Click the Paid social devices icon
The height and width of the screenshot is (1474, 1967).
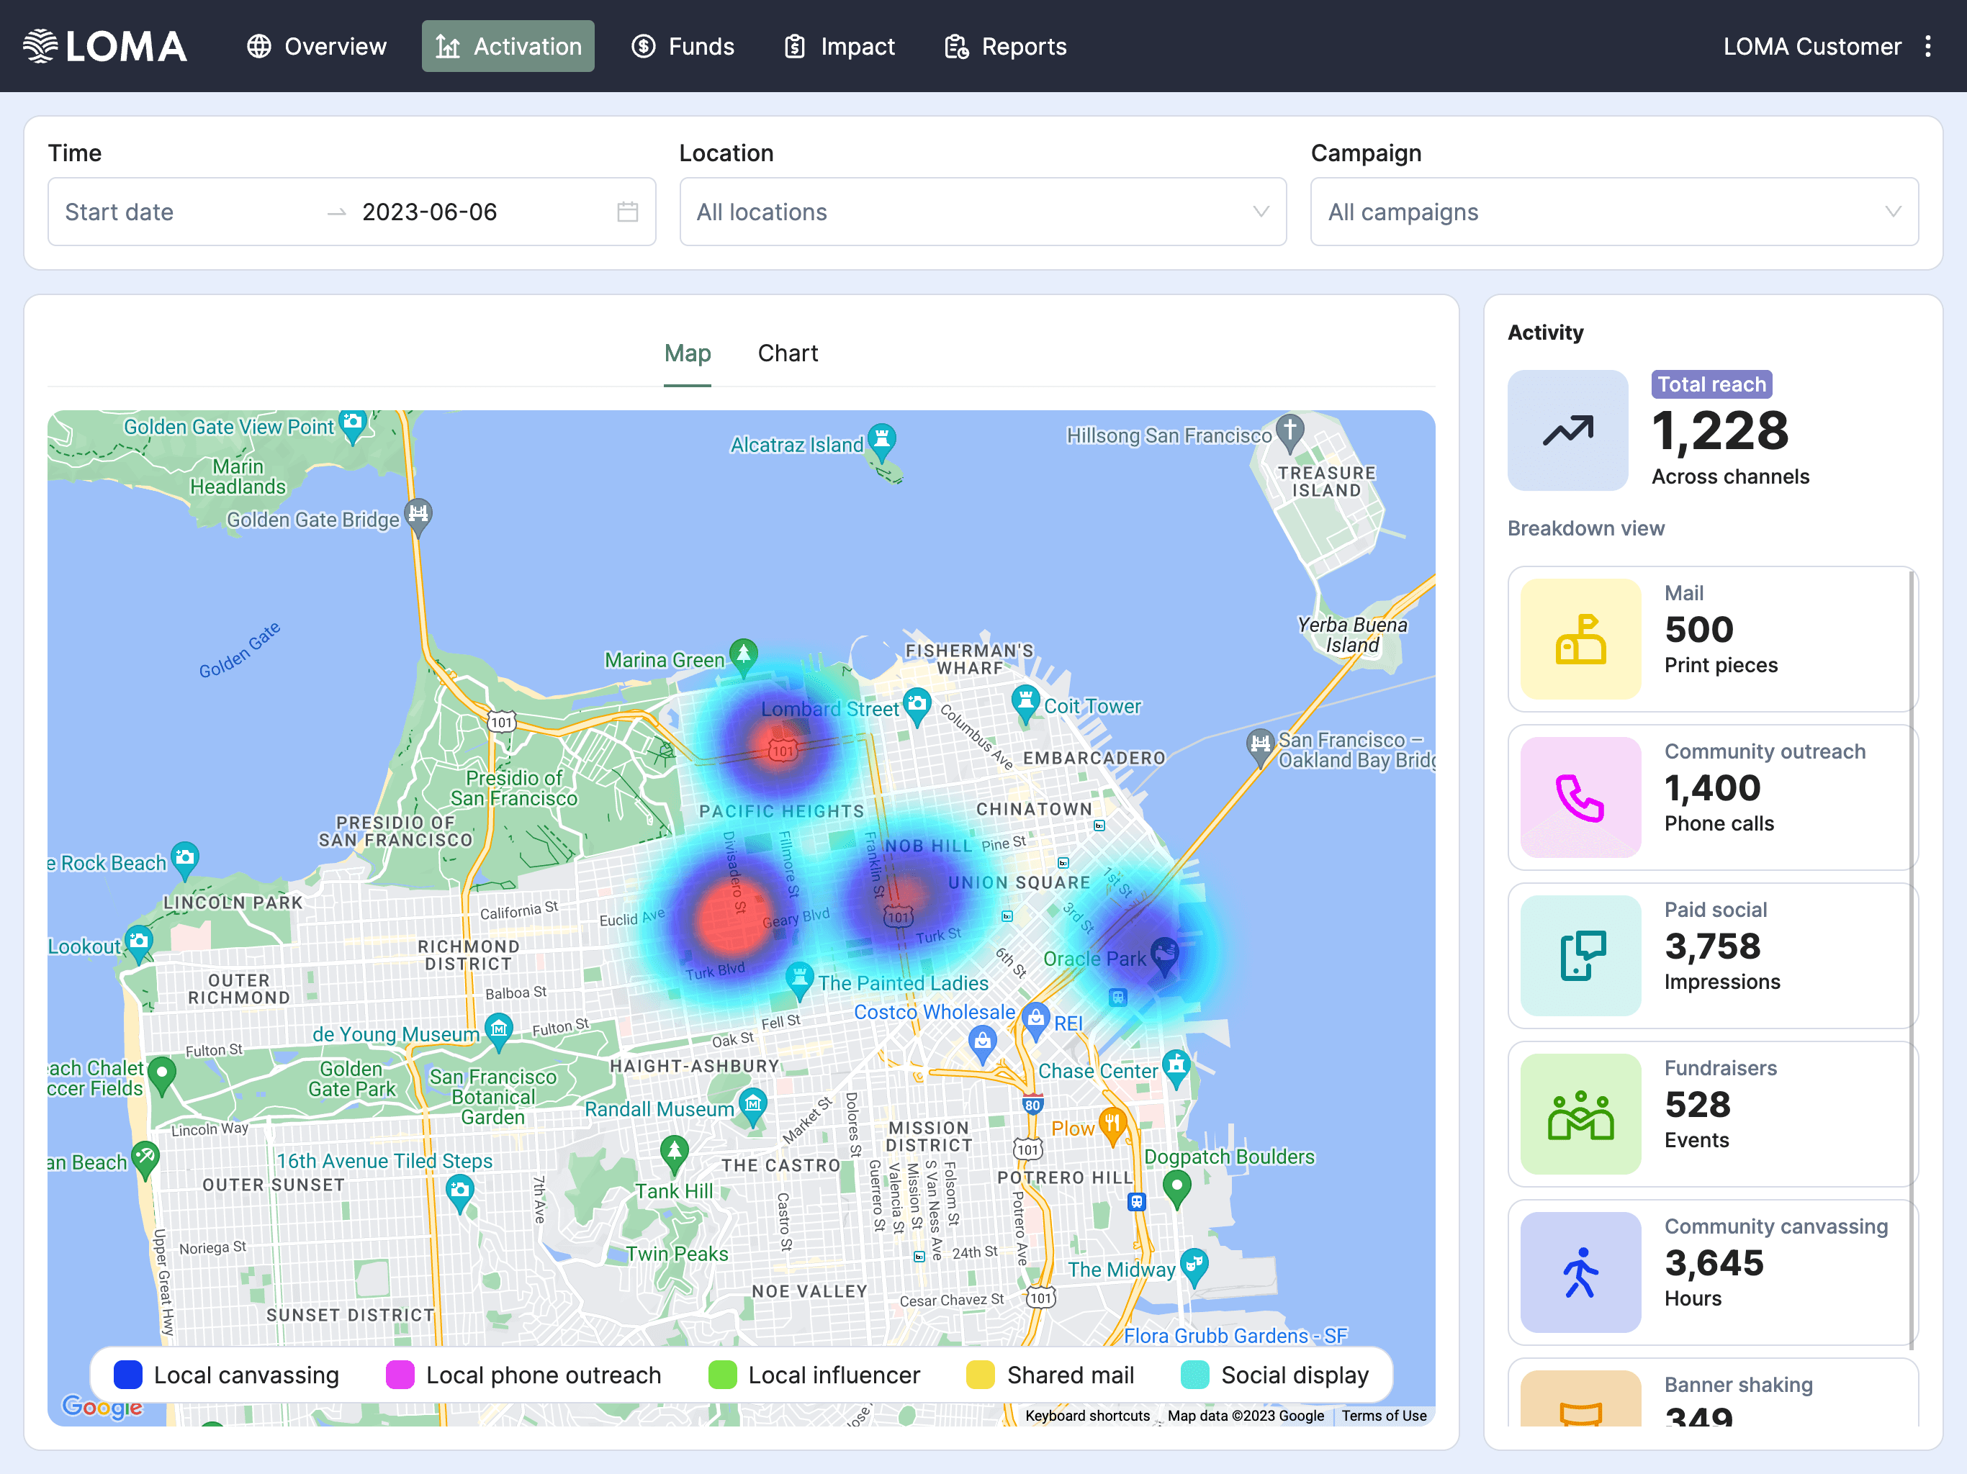coord(1580,956)
